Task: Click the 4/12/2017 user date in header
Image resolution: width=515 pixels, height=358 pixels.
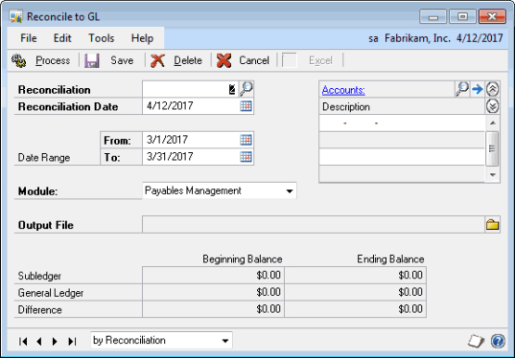Action: click(x=480, y=38)
